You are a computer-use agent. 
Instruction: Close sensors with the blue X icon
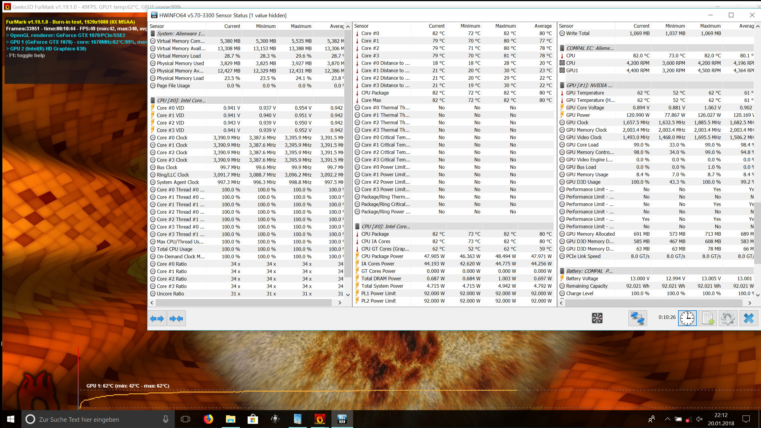749,318
